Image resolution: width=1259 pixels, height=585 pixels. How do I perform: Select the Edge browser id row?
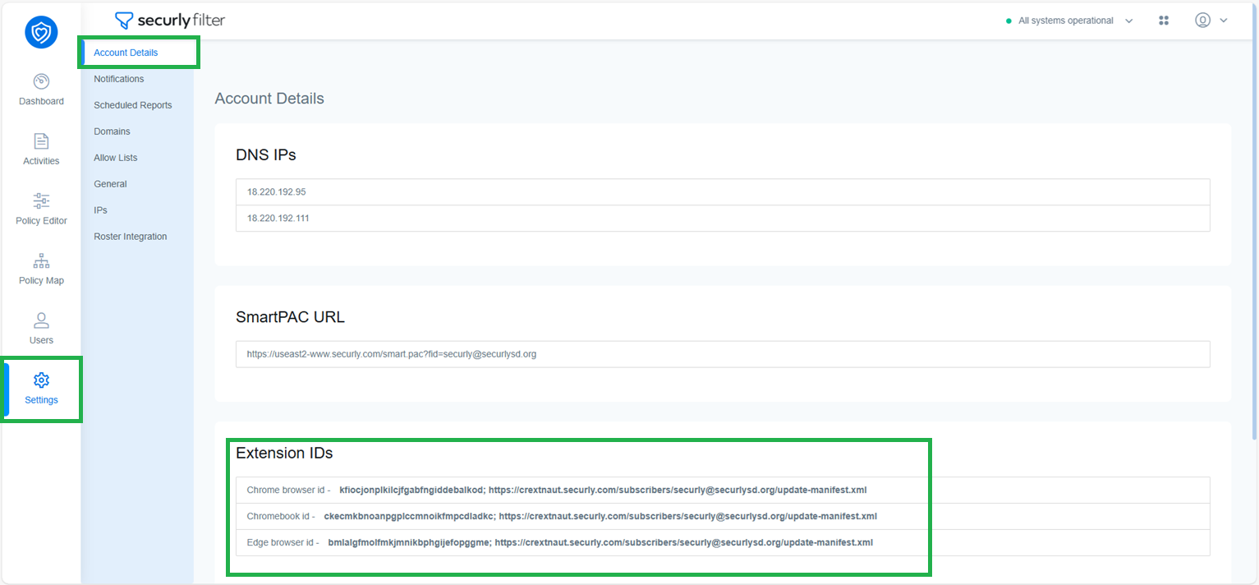click(x=723, y=543)
